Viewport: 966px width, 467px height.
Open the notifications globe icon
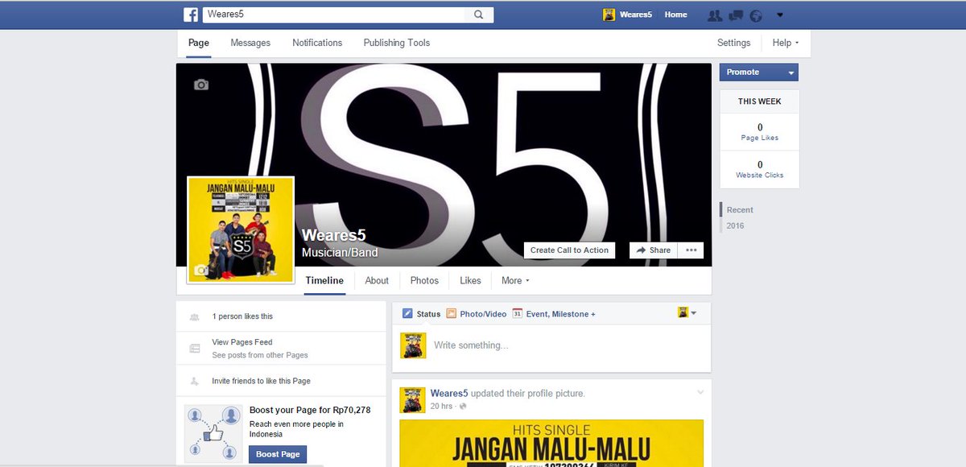[x=756, y=15]
